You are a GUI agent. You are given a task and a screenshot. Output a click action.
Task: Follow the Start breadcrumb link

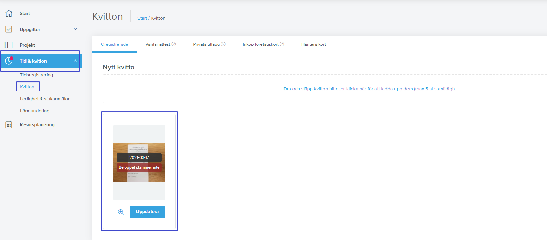click(142, 18)
